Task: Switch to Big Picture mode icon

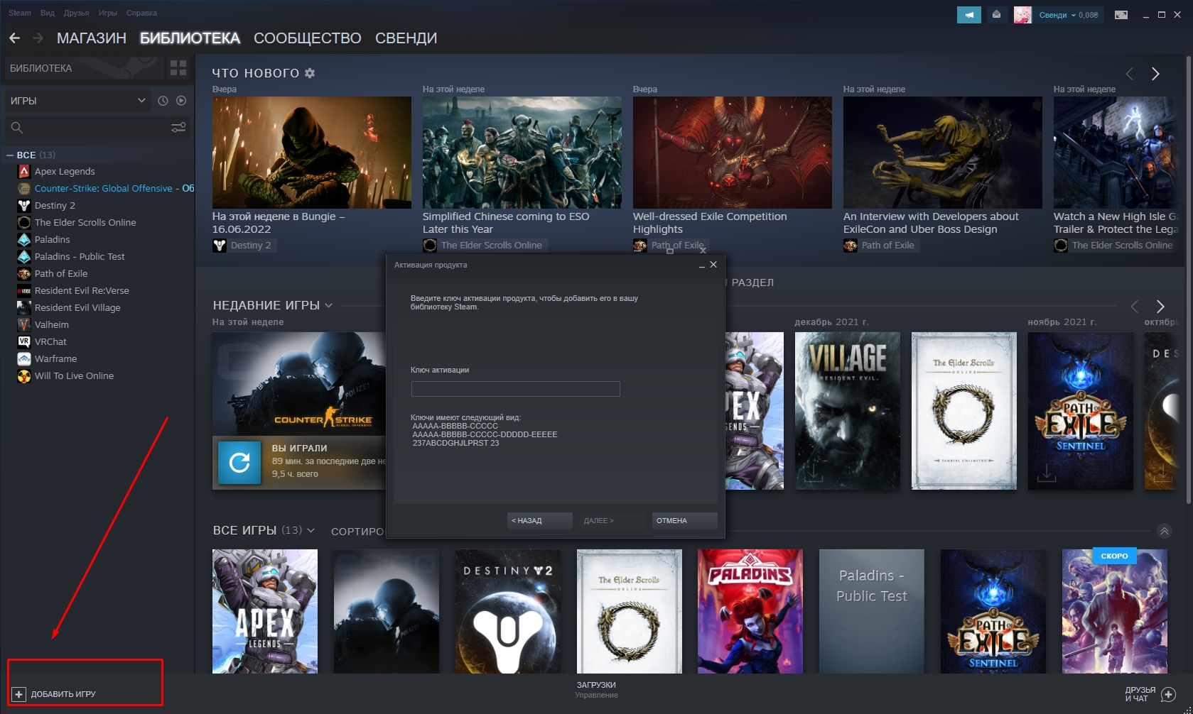Action: pos(1121,14)
